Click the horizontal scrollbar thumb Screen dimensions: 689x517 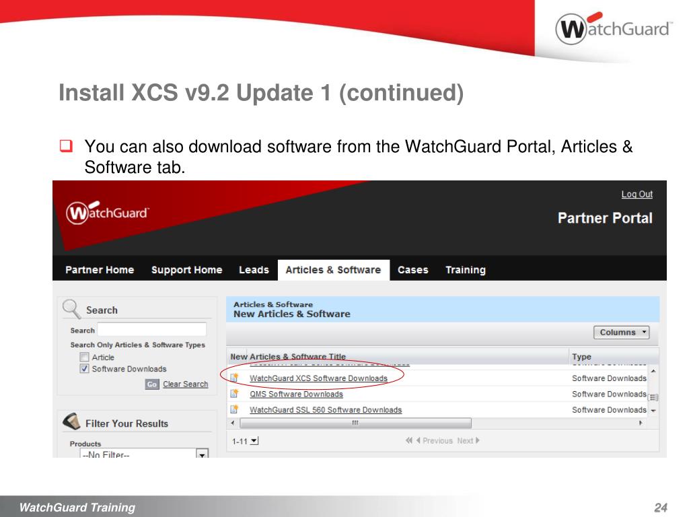[x=355, y=423]
